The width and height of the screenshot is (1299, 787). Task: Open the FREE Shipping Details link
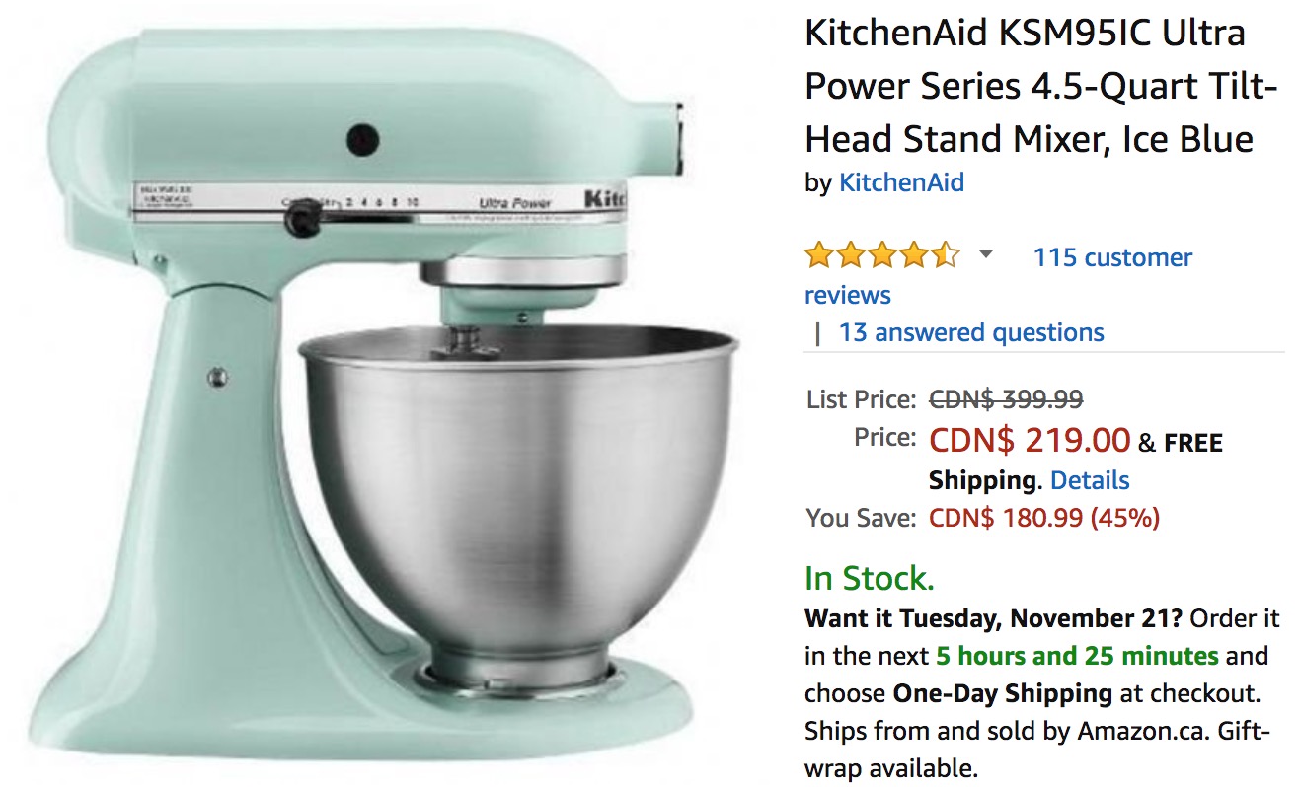click(1090, 480)
